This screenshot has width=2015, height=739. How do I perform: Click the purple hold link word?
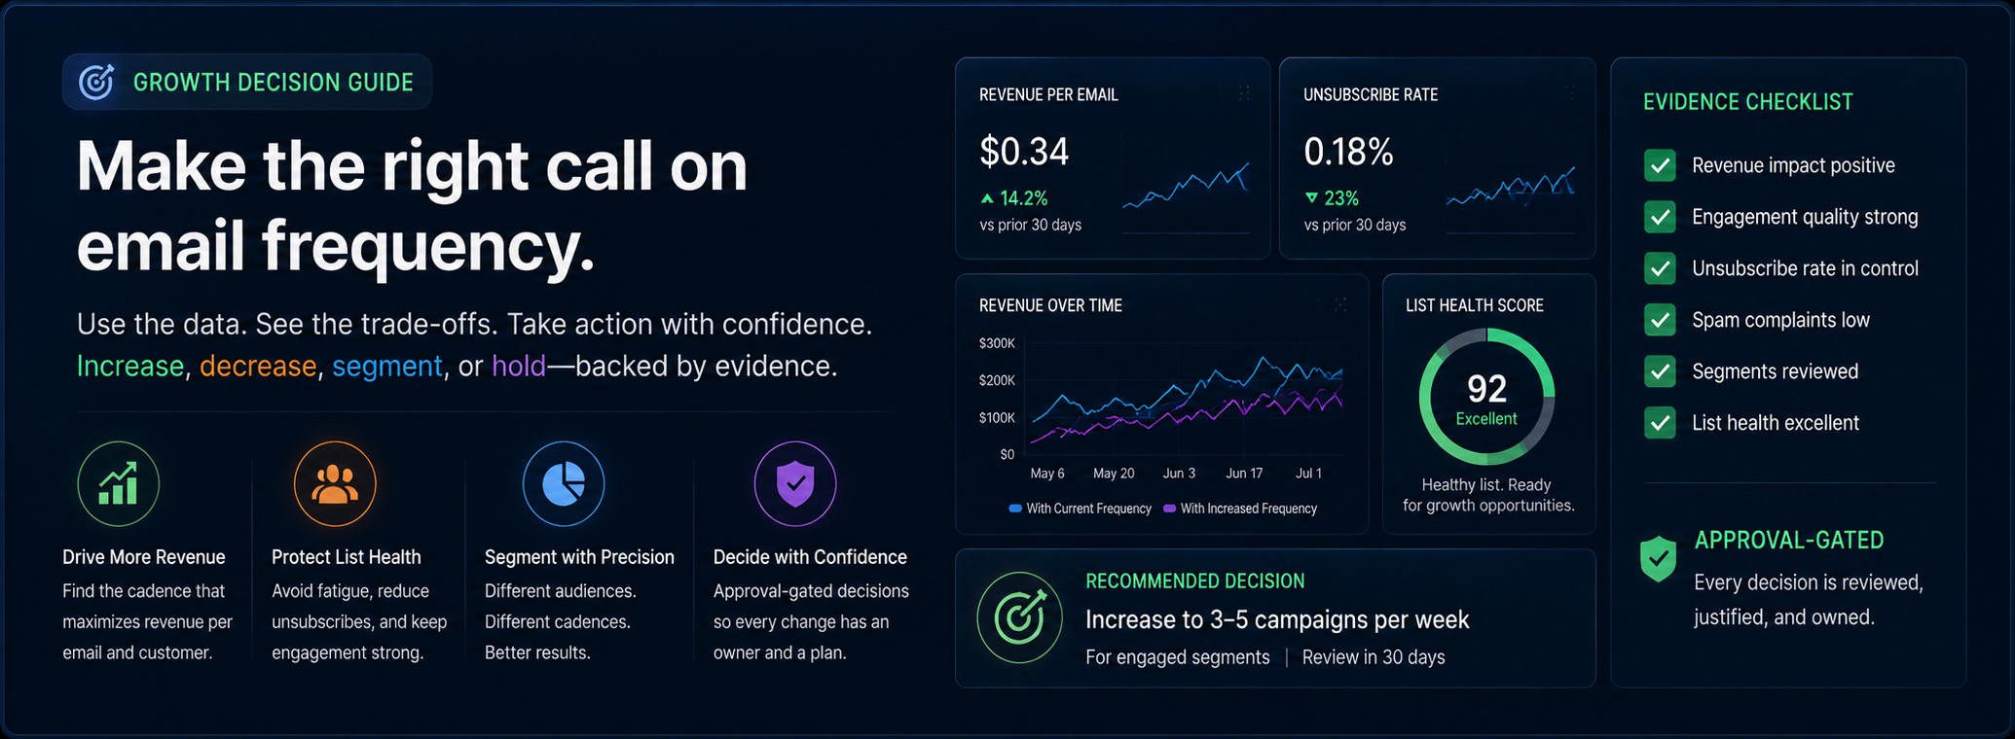click(x=519, y=367)
